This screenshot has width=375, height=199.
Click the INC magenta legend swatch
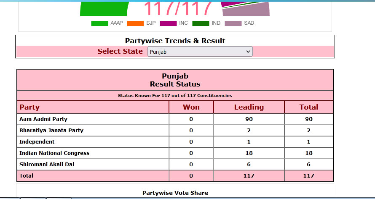pos(168,24)
